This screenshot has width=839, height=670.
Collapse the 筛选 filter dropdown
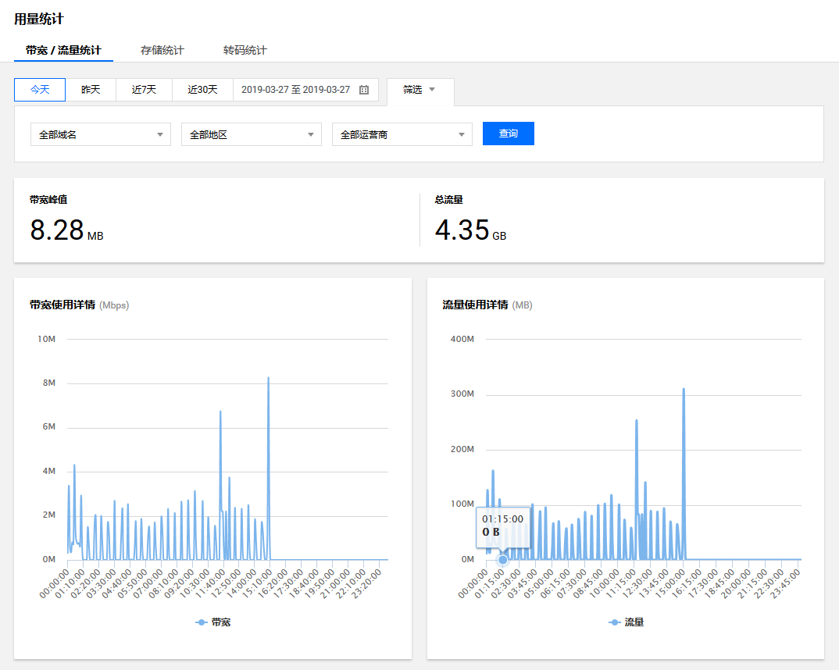click(419, 90)
